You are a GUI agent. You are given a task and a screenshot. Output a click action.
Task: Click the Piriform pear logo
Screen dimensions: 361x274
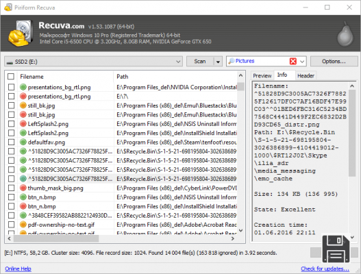click(x=345, y=34)
